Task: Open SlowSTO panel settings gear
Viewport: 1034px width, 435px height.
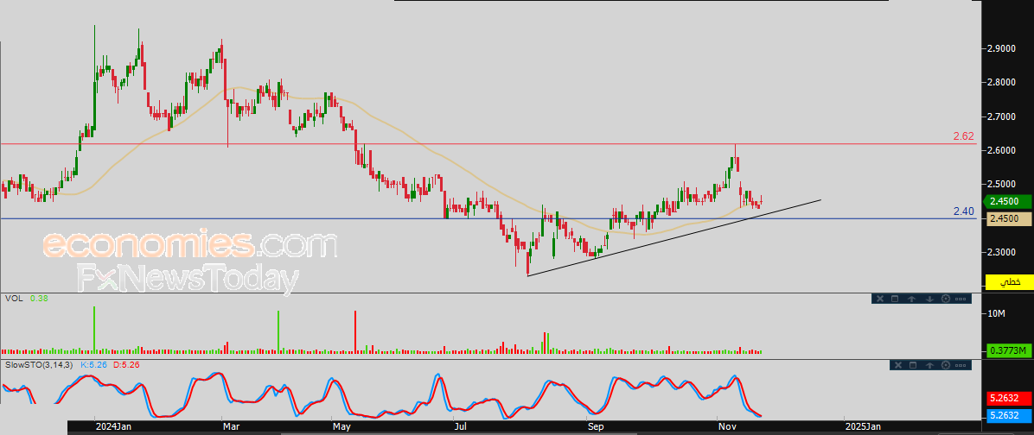Action: tap(946, 365)
